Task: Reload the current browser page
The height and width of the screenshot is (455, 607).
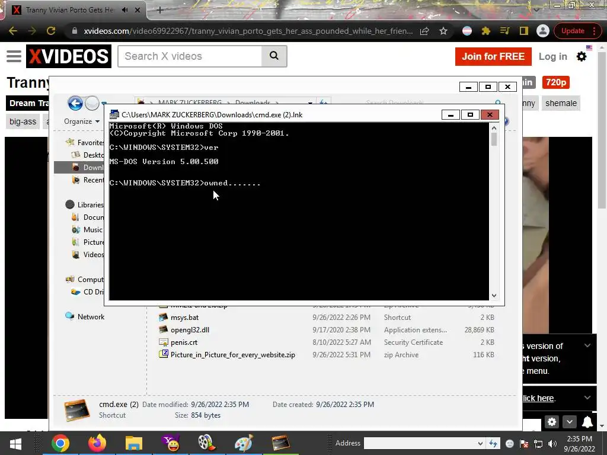Action: pos(51,31)
